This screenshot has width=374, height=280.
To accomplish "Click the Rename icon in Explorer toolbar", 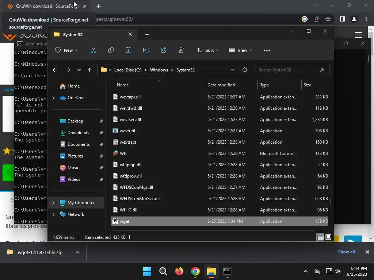I will [146, 50].
